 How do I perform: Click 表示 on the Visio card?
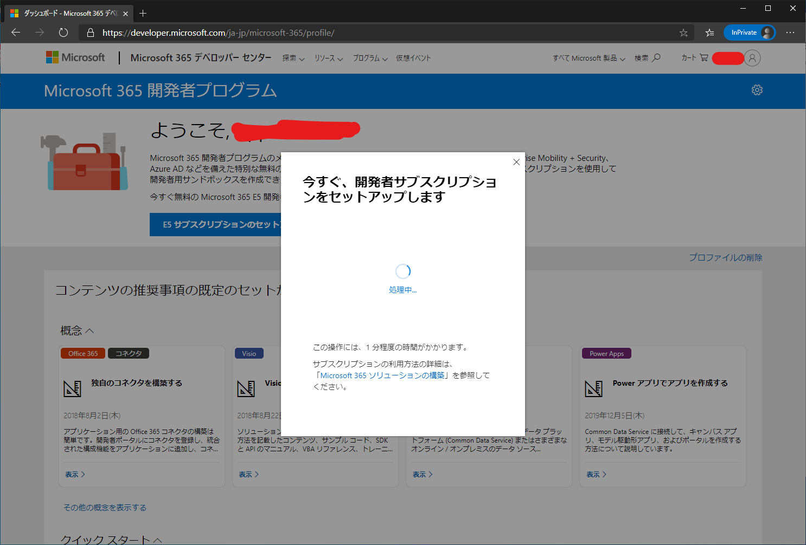pos(249,475)
